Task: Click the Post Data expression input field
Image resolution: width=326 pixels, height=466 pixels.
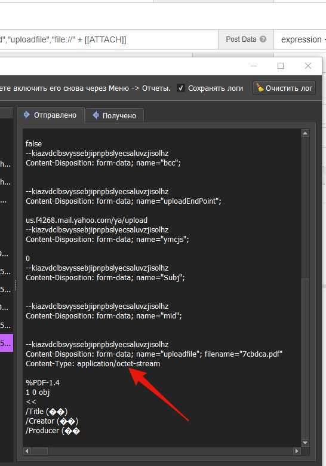Action: (109, 39)
